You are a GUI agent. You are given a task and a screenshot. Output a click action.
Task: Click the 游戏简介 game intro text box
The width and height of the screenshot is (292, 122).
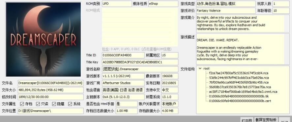[243, 23]
